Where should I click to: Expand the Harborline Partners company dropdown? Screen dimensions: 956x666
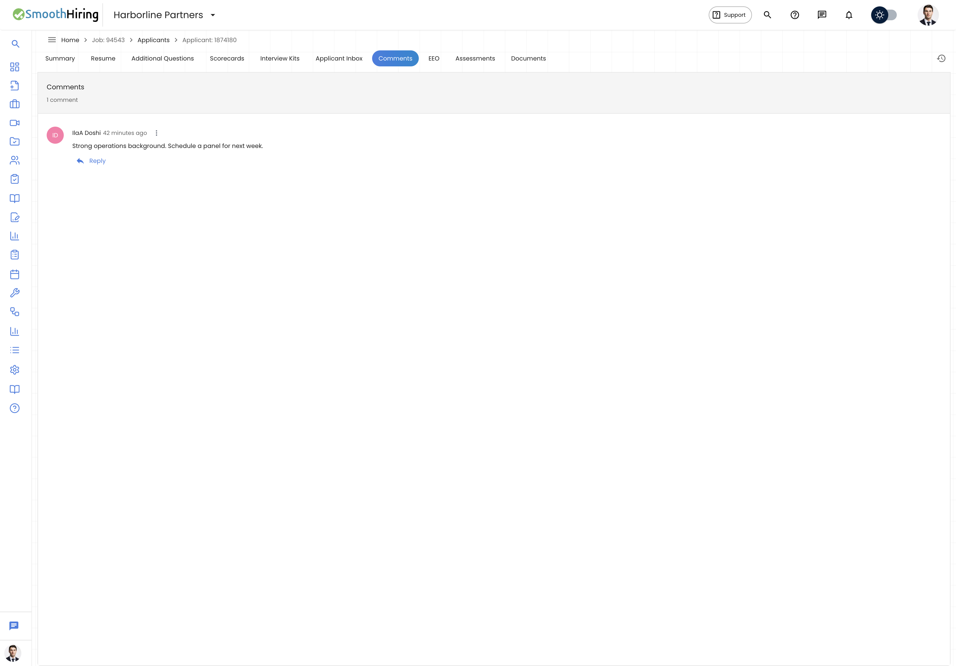[213, 15]
